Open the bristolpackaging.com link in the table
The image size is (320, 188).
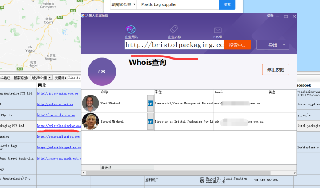coord(59,126)
